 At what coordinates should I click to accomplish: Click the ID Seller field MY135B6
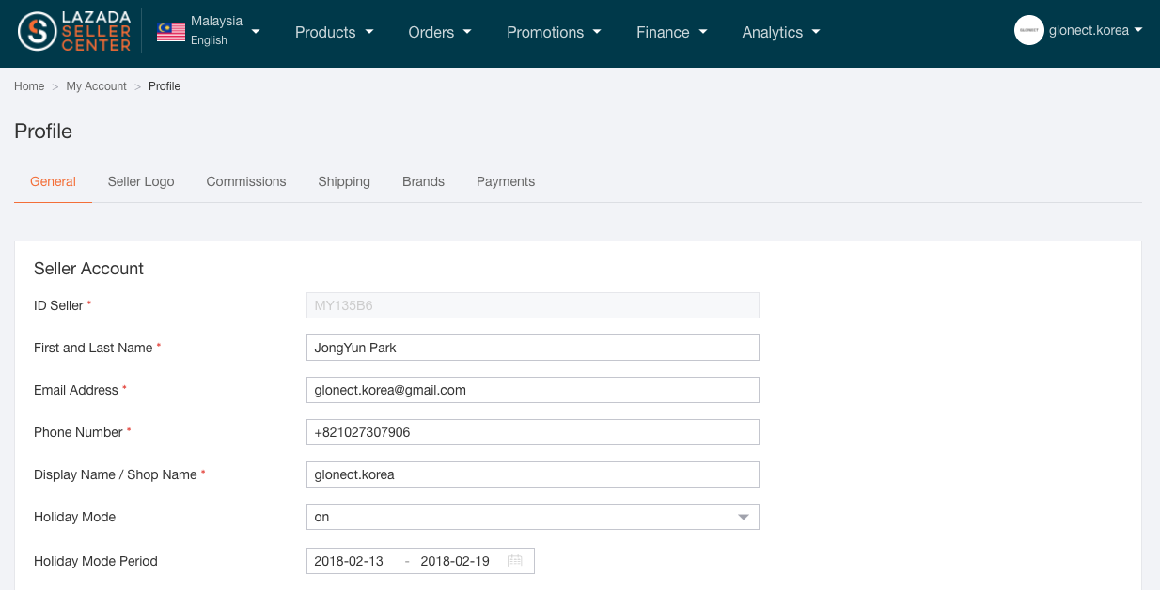[x=533, y=305]
